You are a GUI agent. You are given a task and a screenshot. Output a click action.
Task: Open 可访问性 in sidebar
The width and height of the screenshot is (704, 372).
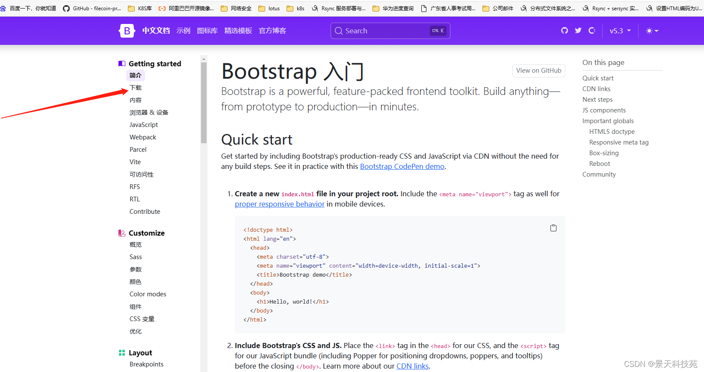tap(142, 174)
